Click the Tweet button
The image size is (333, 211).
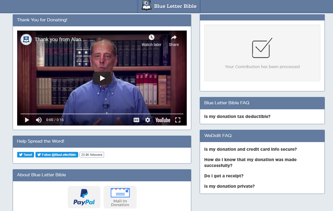[x=26, y=155]
